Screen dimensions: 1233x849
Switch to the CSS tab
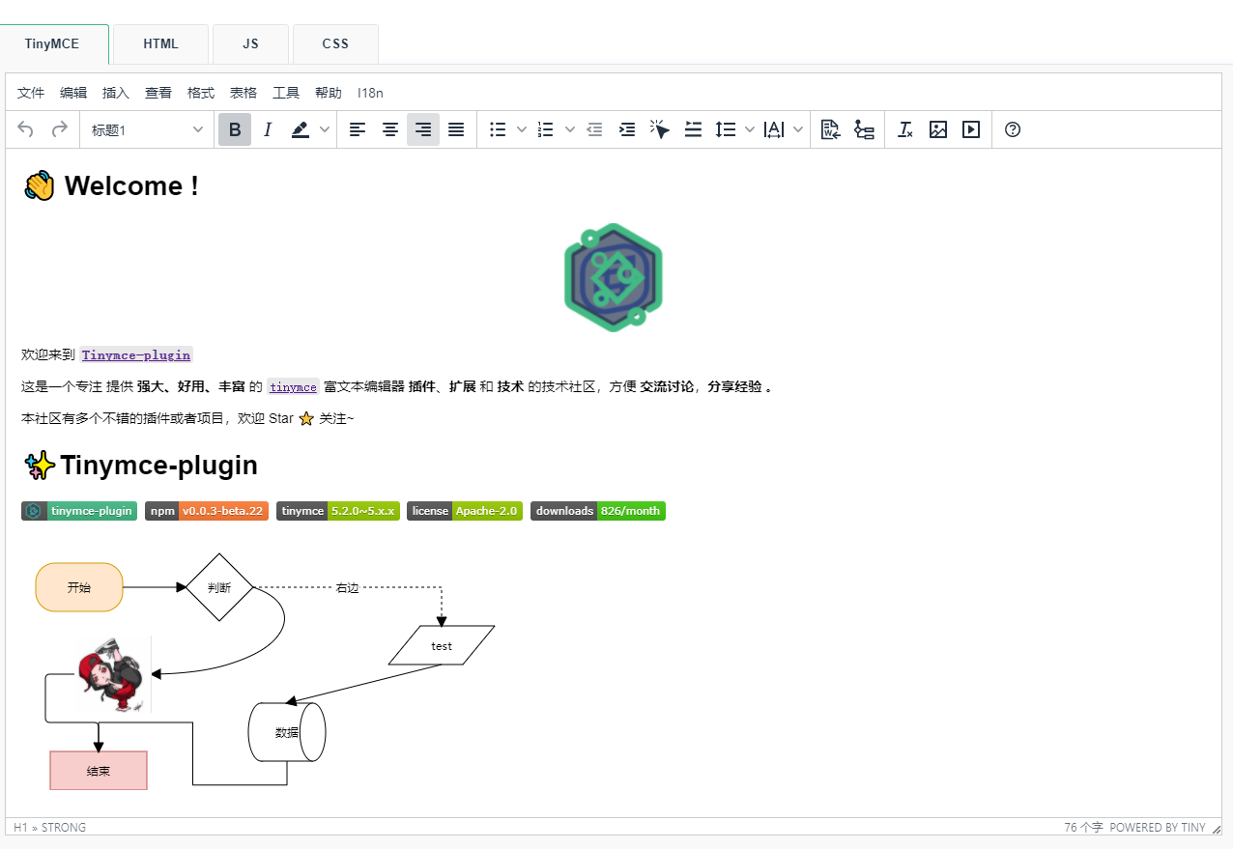pyautogui.click(x=335, y=44)
